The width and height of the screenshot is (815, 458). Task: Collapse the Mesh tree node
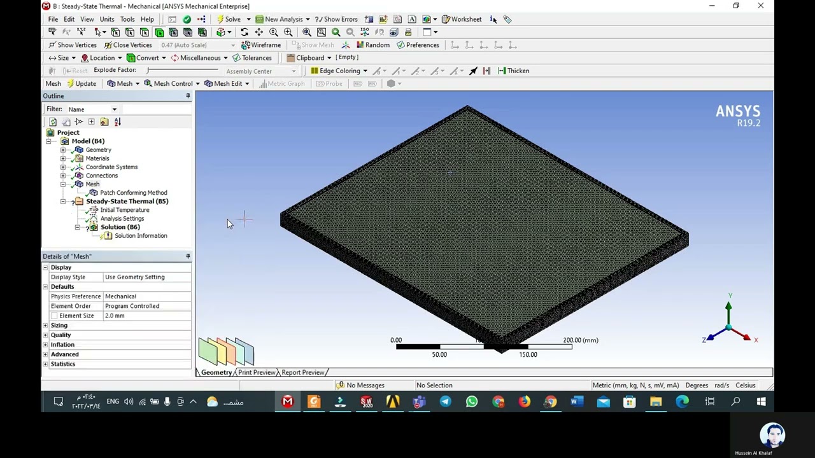click(x=63, y=184)
